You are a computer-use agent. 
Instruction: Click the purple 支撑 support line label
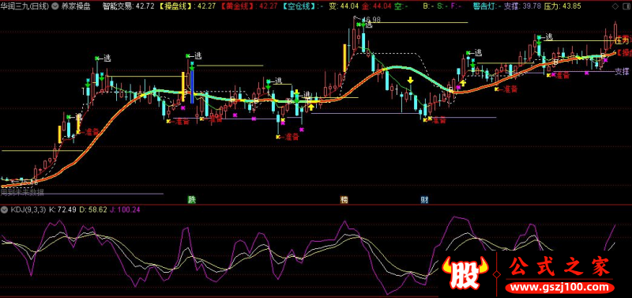(622, 72)
